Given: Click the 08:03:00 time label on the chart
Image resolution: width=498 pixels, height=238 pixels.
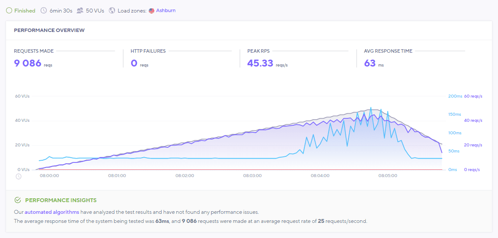Looking at the screenshot, I should [x=252, y=176].
